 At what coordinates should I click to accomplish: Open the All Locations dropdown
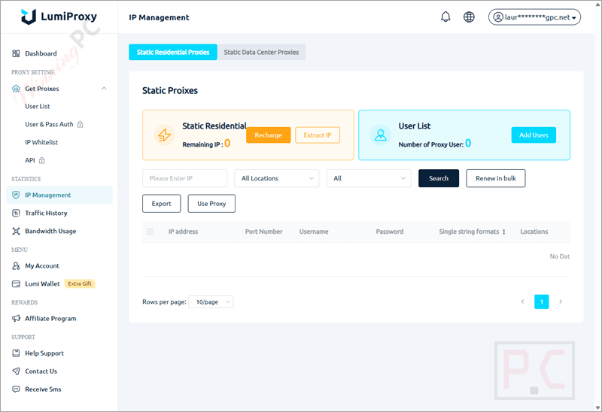click(x=276, y=178)
